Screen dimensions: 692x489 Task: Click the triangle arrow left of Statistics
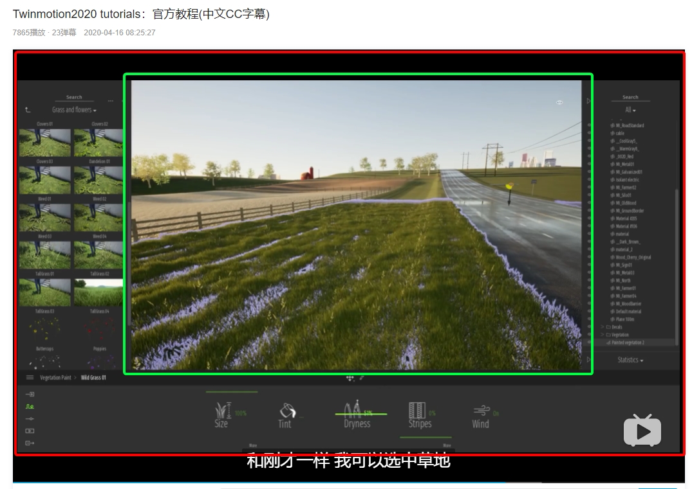tap(588, 359)
